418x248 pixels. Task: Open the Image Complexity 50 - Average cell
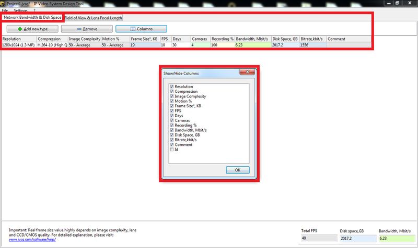click(85, 45)
